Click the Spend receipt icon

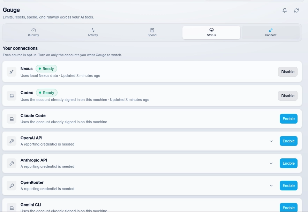point(152,30)
